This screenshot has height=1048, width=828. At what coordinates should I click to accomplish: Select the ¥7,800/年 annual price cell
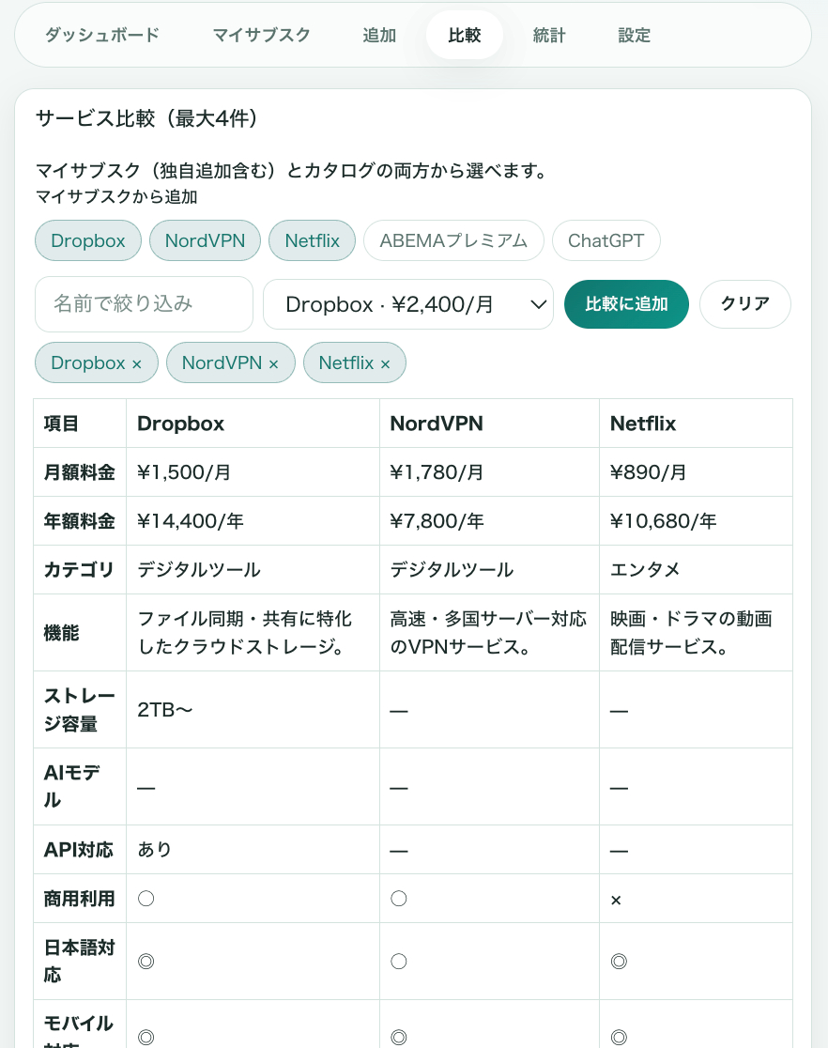tap(489, 521)
